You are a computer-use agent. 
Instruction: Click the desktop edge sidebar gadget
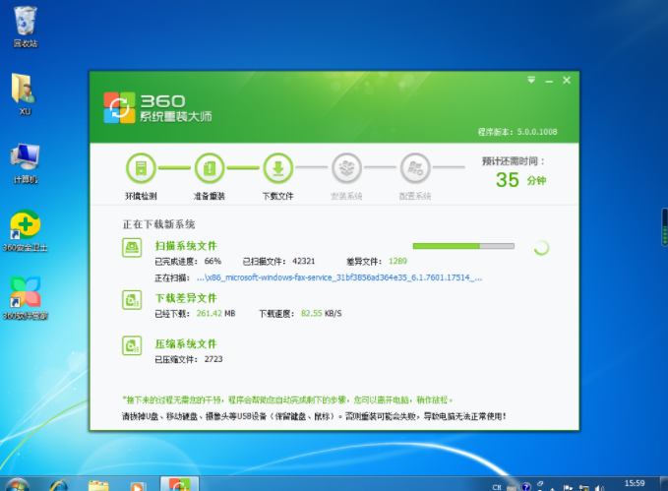(x=664, y=227)
